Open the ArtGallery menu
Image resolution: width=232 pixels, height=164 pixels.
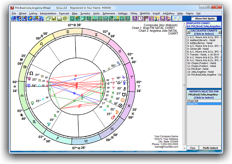(169, 13)
